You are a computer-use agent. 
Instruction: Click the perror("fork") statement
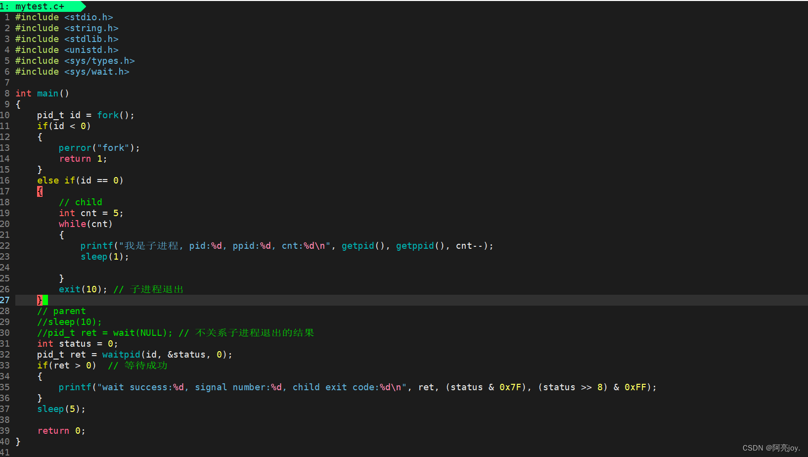pyautogui.click(x=99, y=148)
